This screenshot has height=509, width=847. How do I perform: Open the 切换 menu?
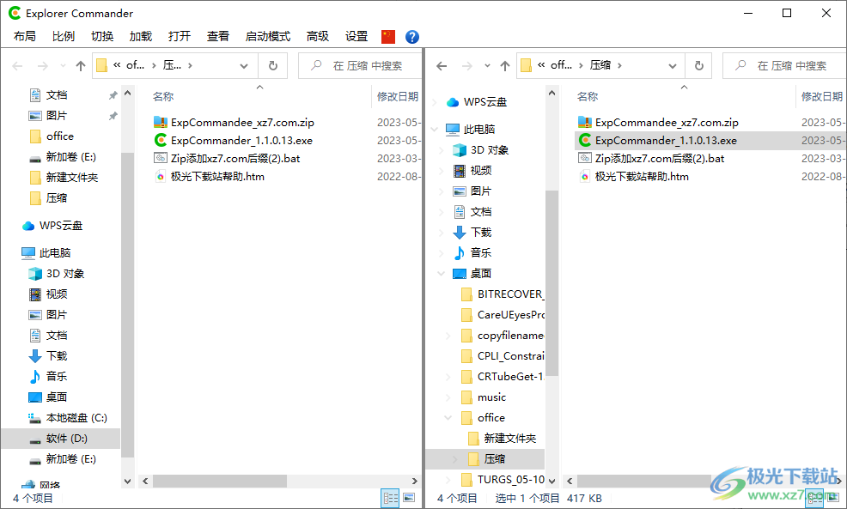[x=102, y=36]
